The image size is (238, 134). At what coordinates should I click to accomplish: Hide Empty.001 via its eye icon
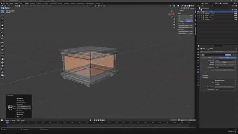pyautogui.click(x=234, y=19)
